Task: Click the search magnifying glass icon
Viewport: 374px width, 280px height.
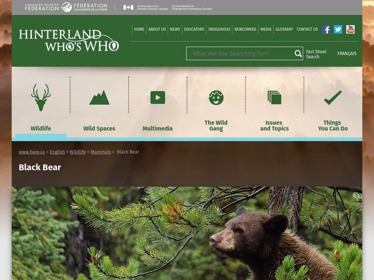Action: click(298, 54)
